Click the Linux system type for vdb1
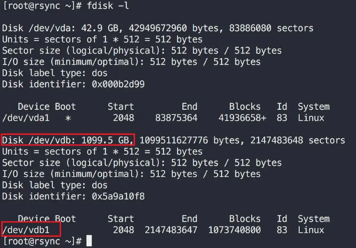 pyautogui.click(x=311, y=230)
